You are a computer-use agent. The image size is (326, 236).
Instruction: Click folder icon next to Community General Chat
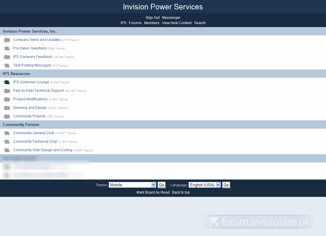(x=7, y=133)
